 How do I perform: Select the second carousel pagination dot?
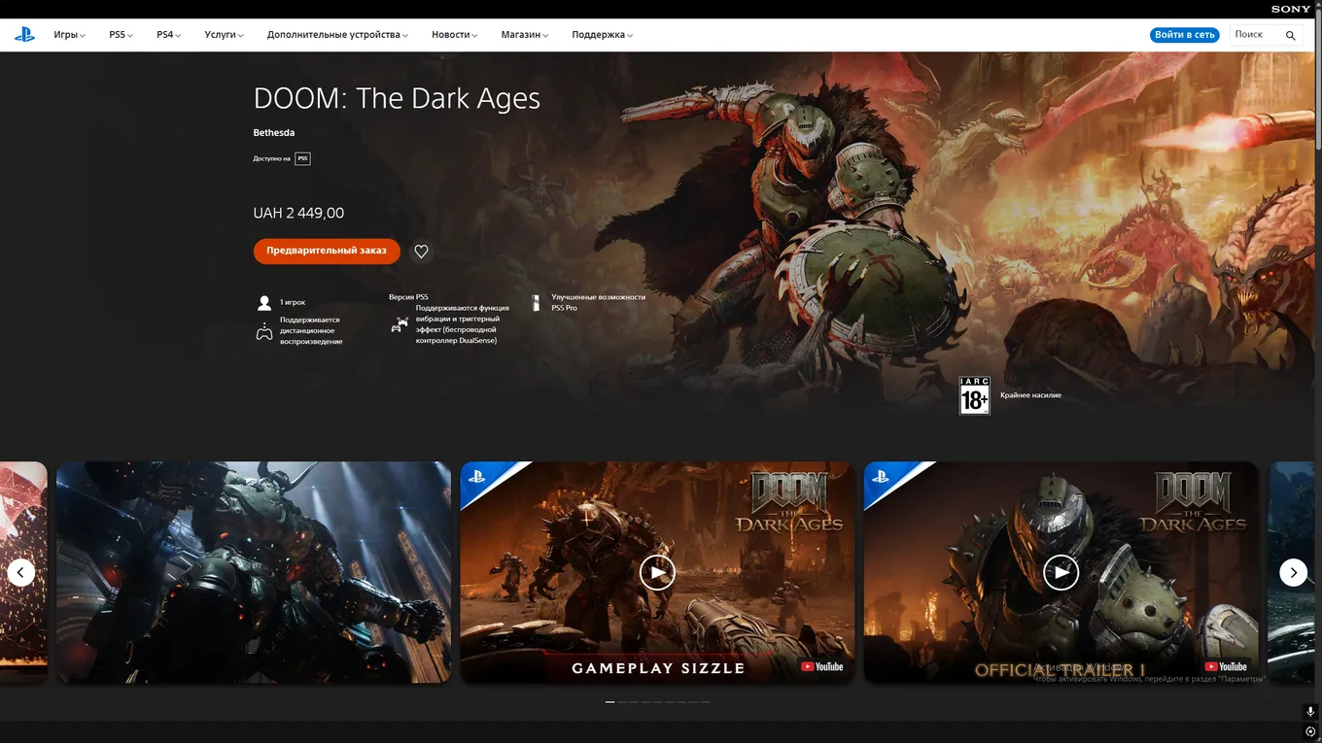(622, 701)
